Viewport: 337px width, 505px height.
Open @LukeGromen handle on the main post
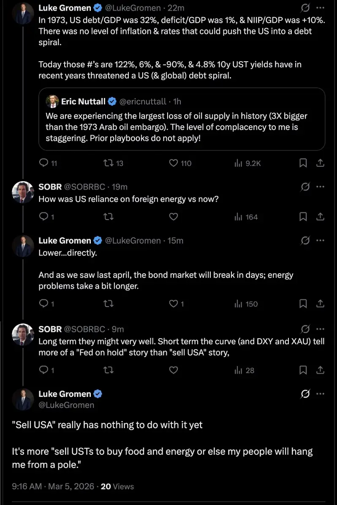[x=66, y=405]
